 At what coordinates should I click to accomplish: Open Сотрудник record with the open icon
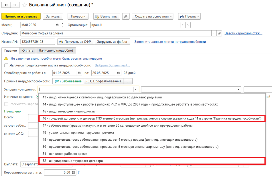(x=219, y=33)
